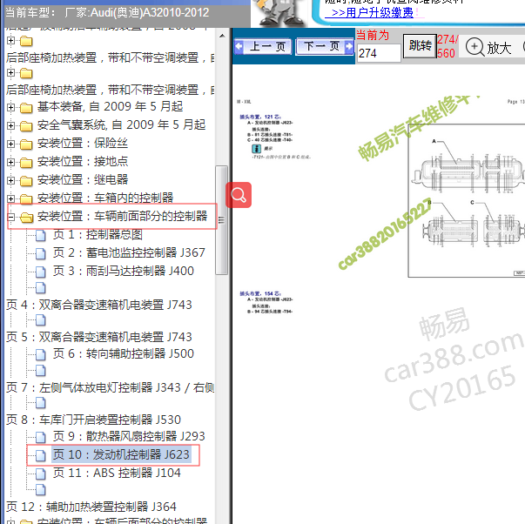This screenshot has height=524, width=525.
Task: Click the 安全气囊系统, 自 2009 年 5 月起 label
Action: pos(121,125)
